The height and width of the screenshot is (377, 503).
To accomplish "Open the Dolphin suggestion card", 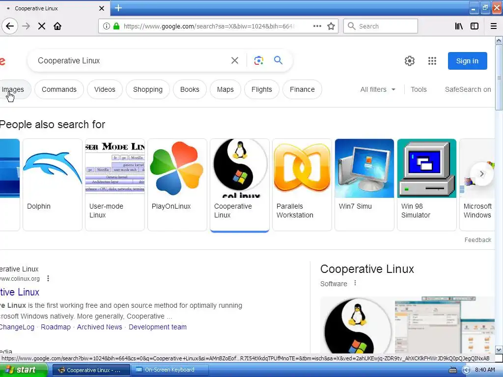I will (53, 185).
